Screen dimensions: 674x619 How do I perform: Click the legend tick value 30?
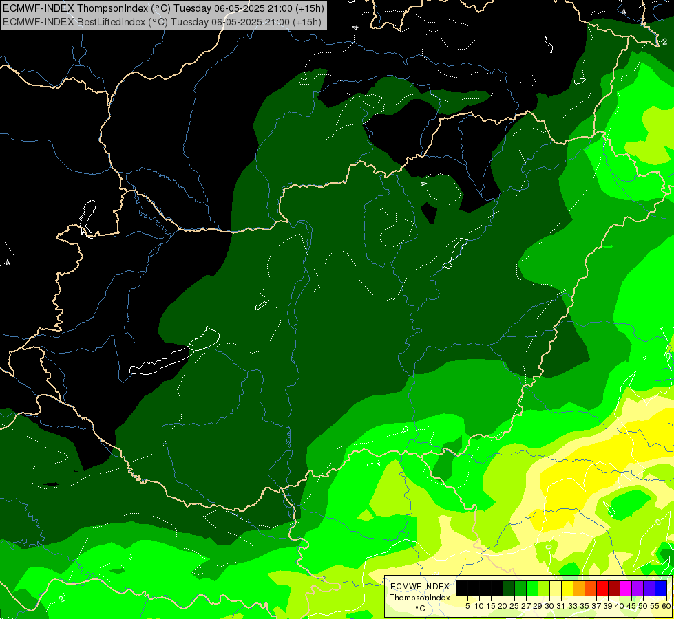549,606
